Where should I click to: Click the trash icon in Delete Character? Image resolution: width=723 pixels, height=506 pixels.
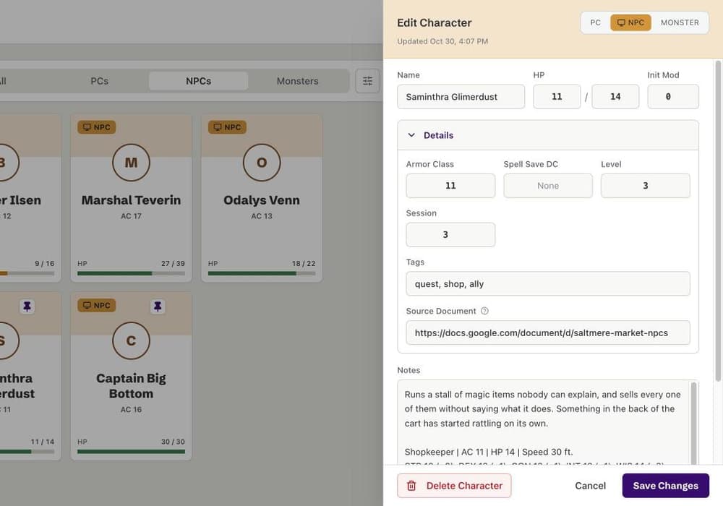[411, 486]
